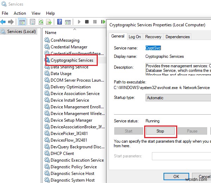Click the disabled Start button
The image size is (211, 183).
tap(128, 131)
